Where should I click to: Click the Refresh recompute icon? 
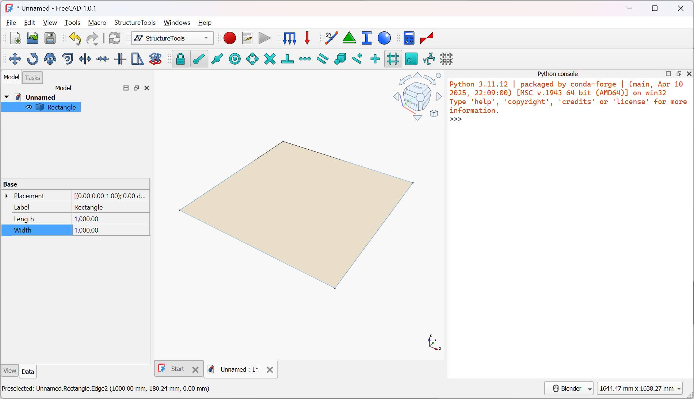coord(115,38)
